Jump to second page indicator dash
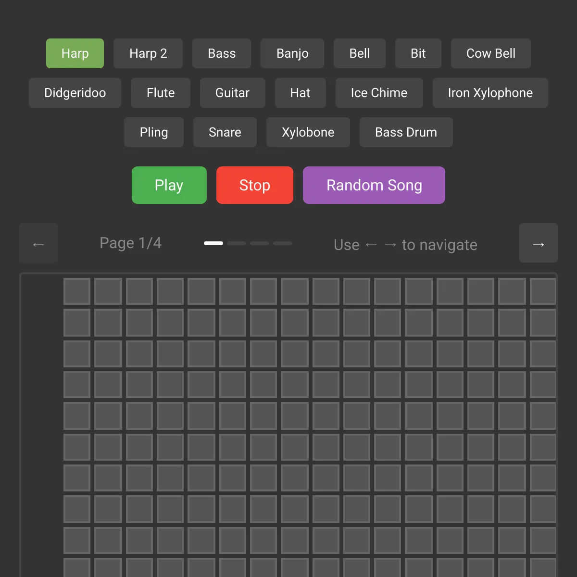Image resolution: width=577 pixels, height=577 pixels. (x=237, y=243)
